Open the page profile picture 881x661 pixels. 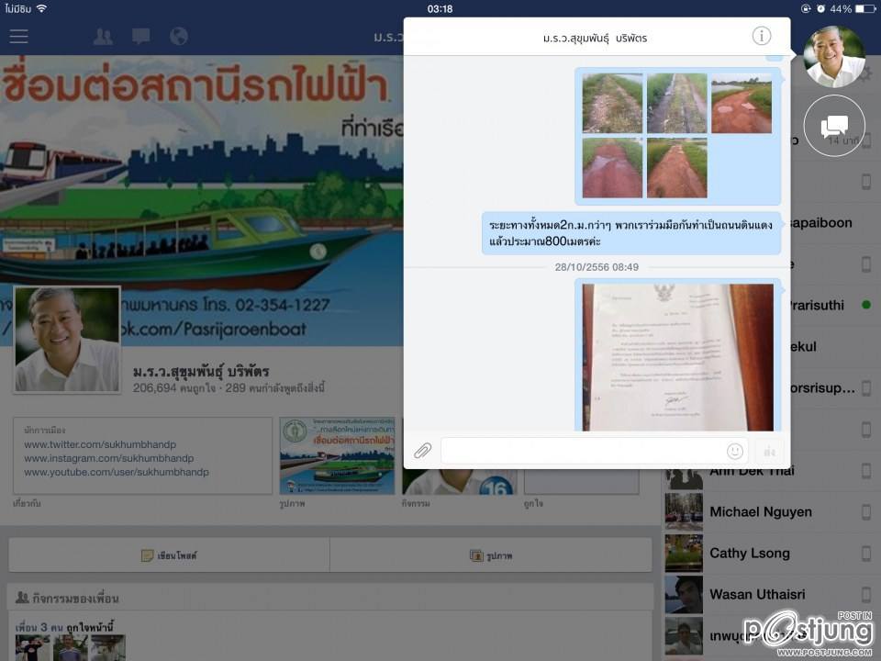point(67,340)
